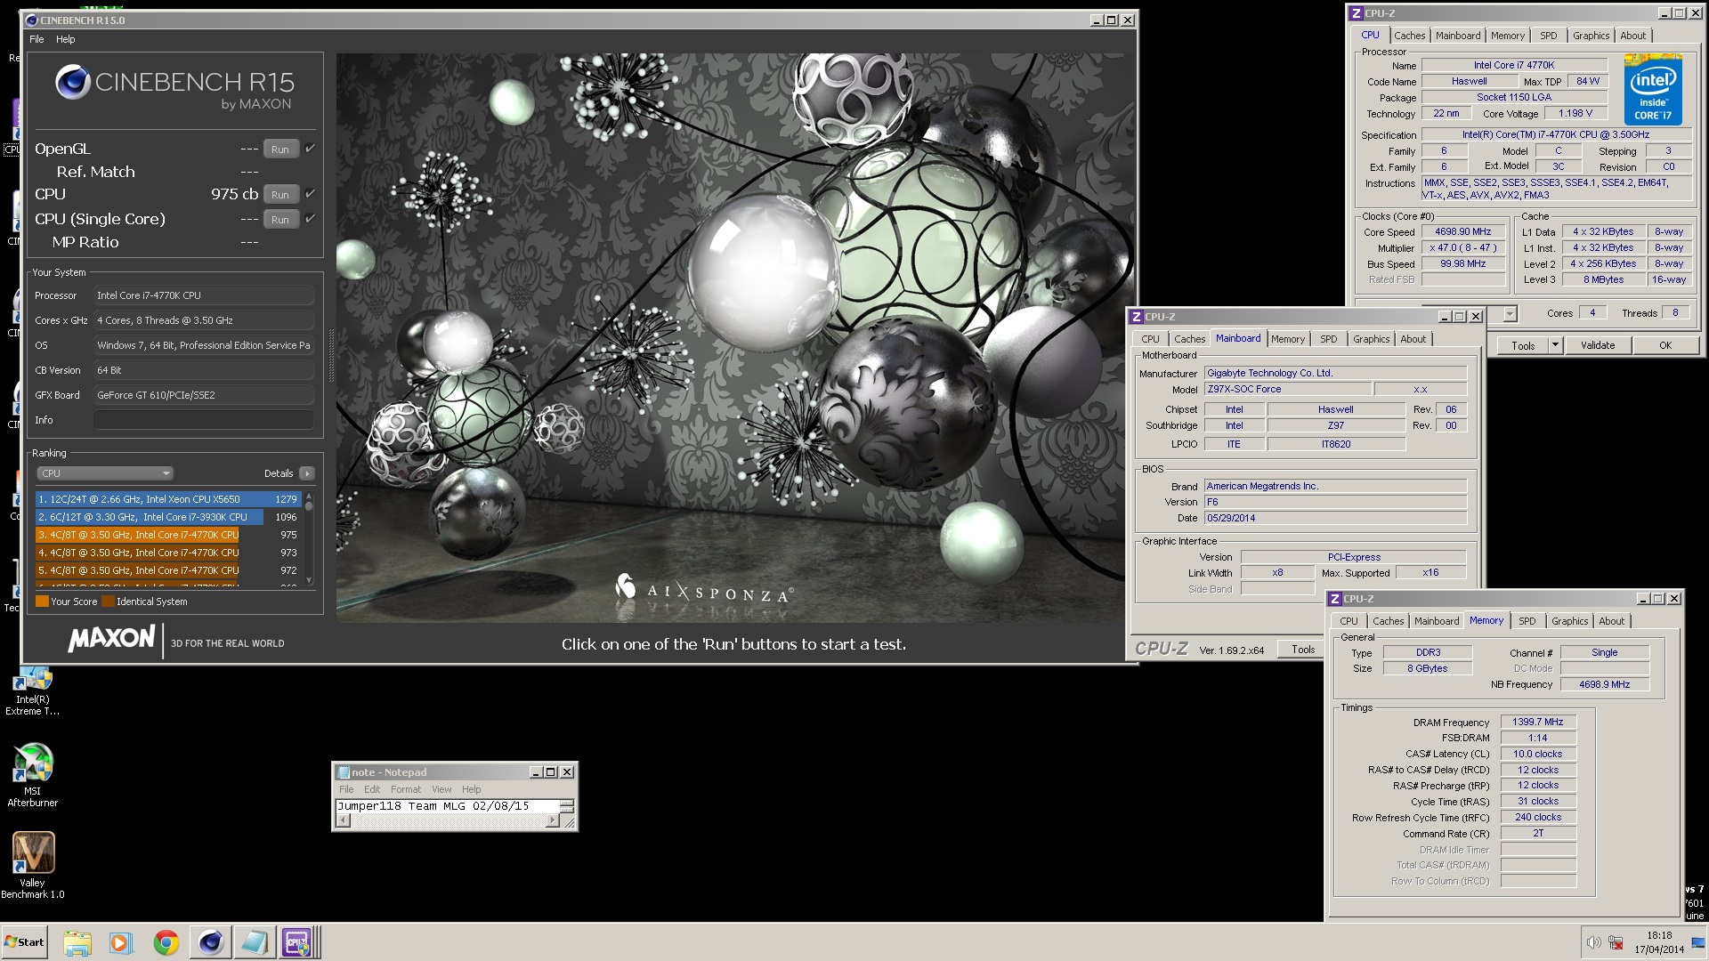
Task: Click the Cinebench title bar app icon
Action: click(x=31, y=20)
